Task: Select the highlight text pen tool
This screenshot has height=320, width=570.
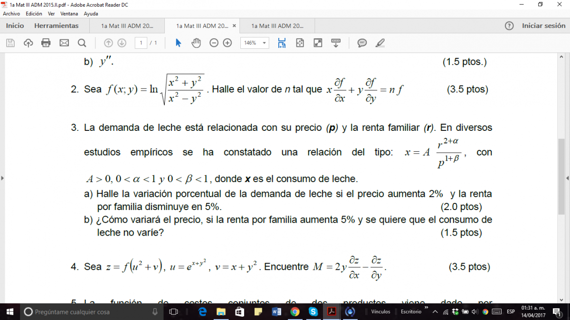Action: [x=380, y=43]
